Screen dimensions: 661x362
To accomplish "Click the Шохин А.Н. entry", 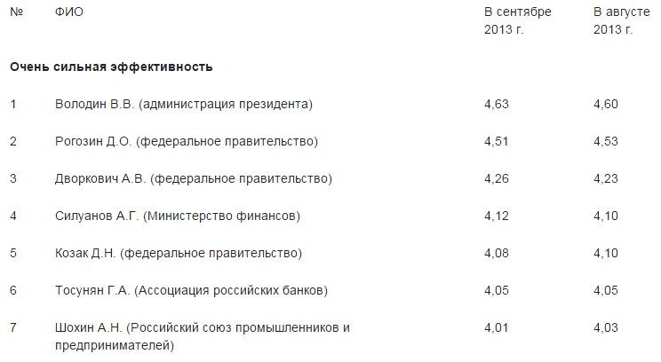I will [x=203, y=337].
